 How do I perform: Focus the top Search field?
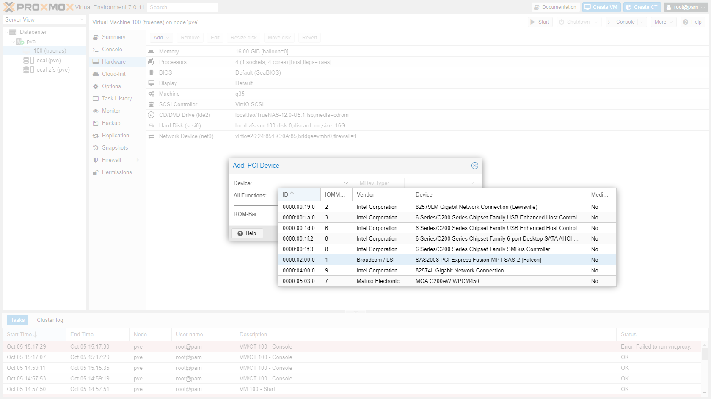tap(183, 7)
